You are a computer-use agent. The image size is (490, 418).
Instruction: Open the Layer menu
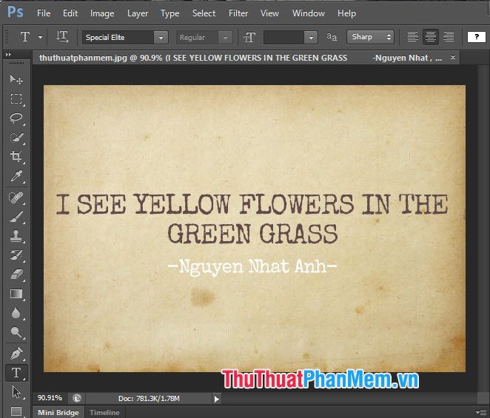click(x=138, y=13)
